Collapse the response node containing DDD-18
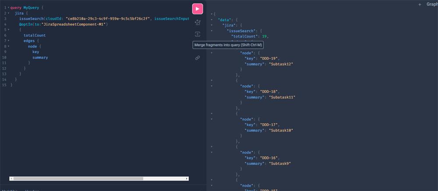 coord(212,86)
